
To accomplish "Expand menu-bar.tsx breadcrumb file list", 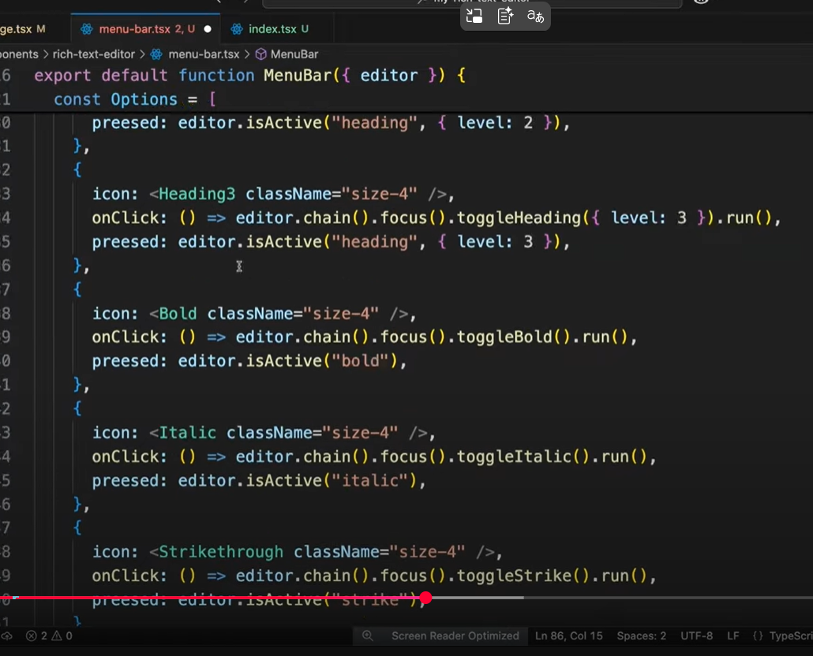I will (x=204, y=54).
